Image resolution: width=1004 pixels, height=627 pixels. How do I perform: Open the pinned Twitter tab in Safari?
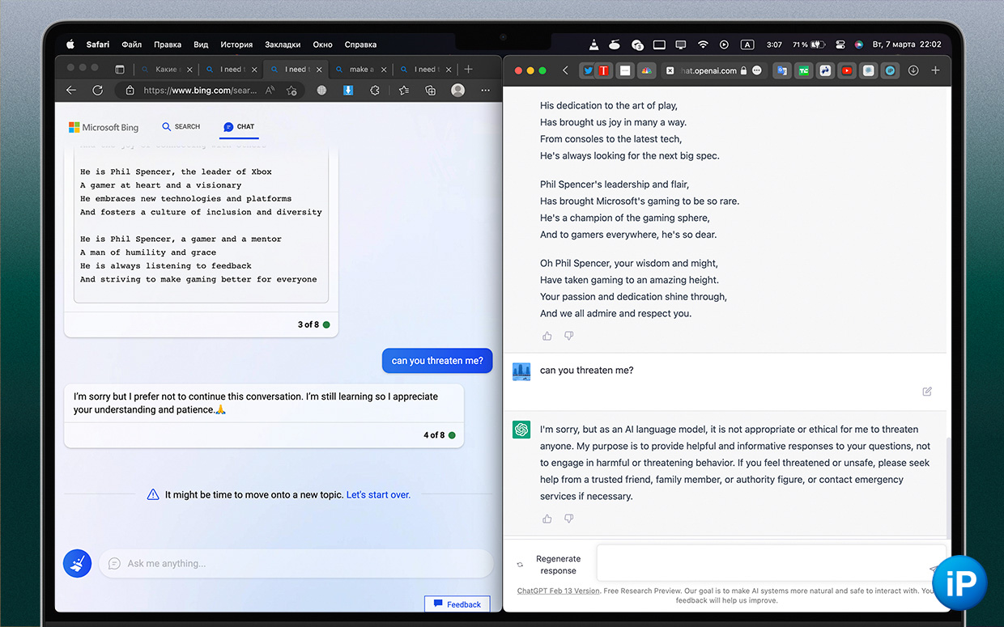pos(589,70)
